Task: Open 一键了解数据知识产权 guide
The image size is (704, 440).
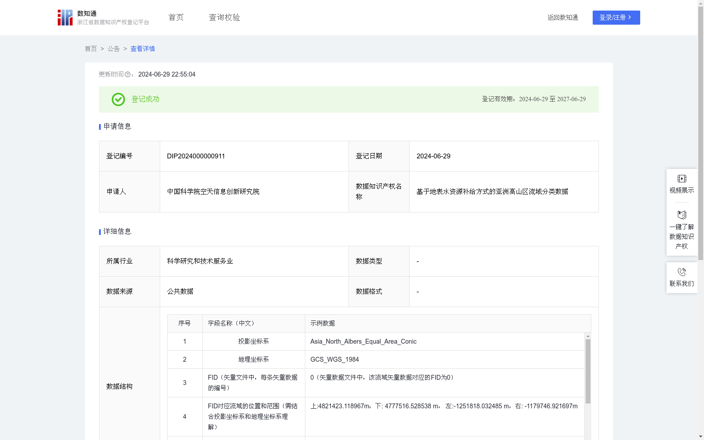Action: click(x=682, y=230)
